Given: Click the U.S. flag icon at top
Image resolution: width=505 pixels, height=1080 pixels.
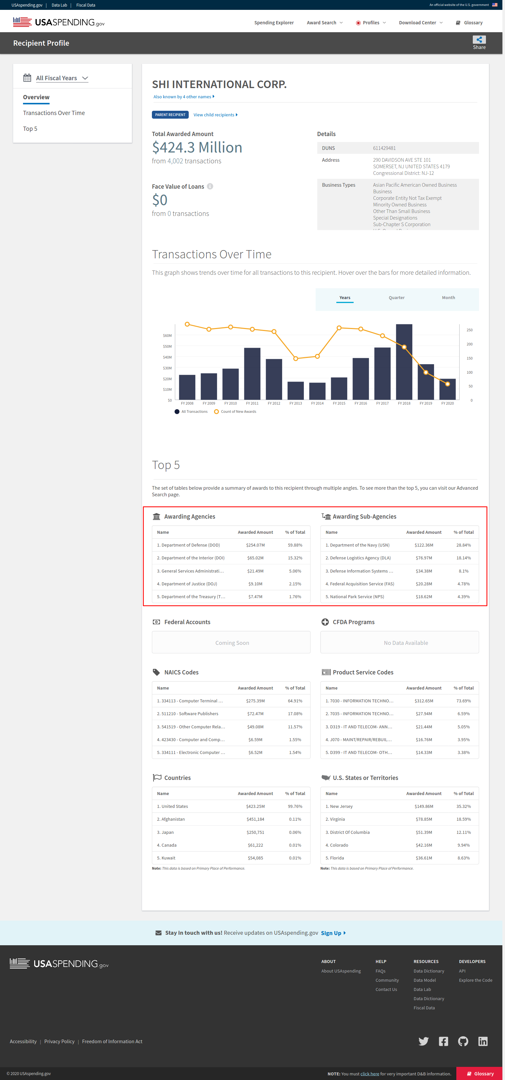Looking at the screenshot, I should point(494,5).
